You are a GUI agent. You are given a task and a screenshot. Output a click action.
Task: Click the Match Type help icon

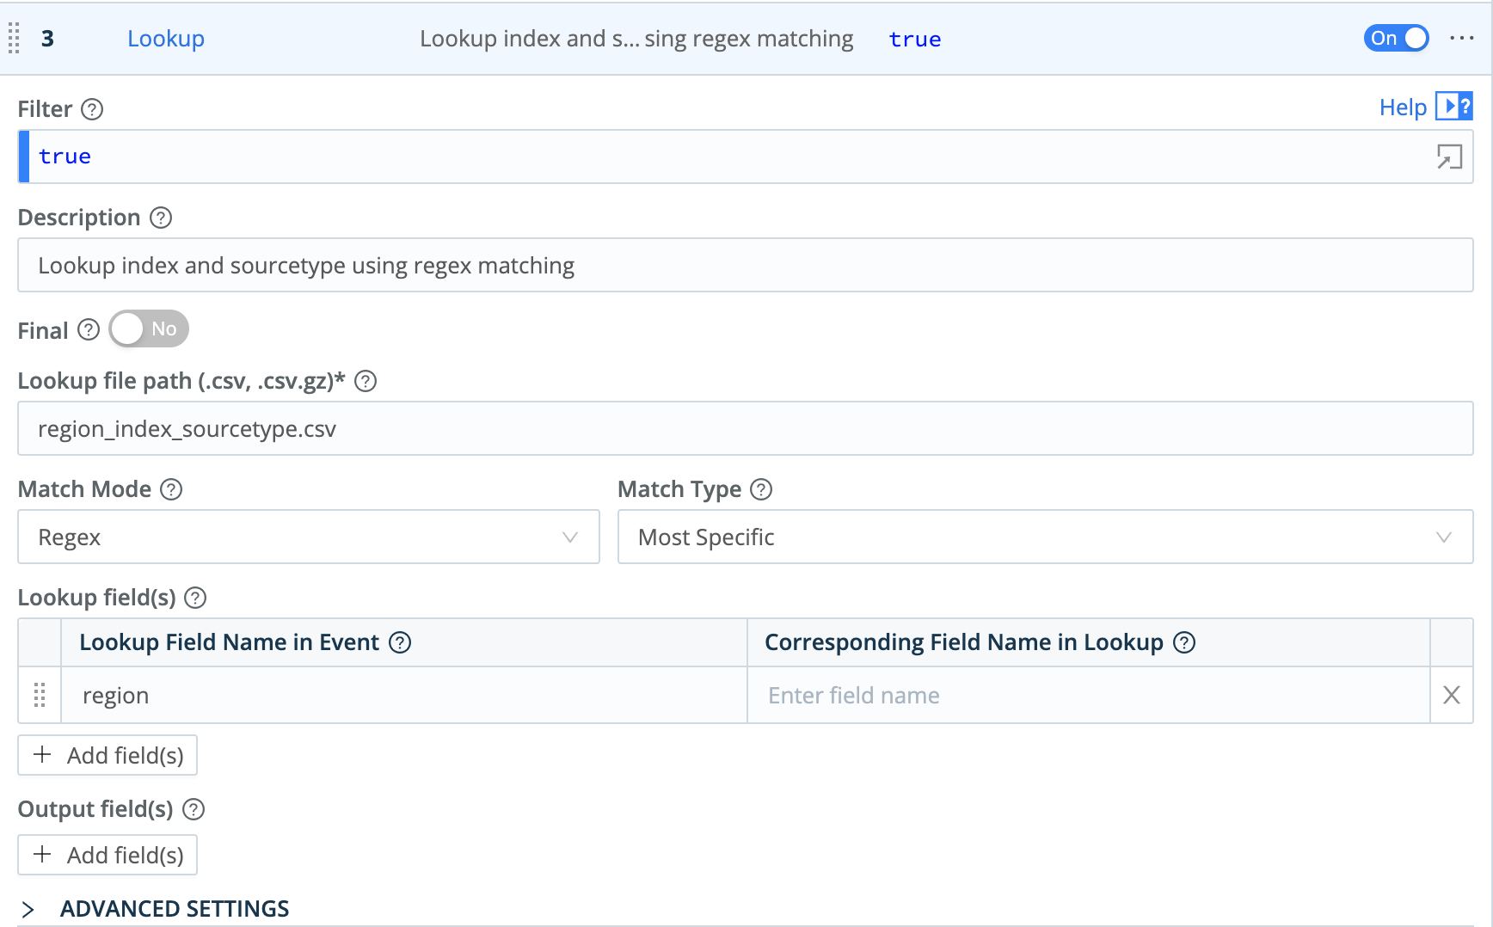761,489
